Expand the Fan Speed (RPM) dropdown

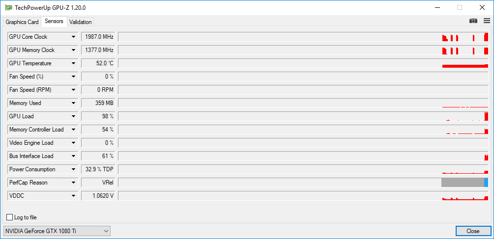tap(74, 90)
